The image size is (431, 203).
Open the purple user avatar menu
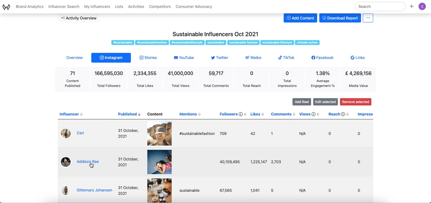tap(422, 6)
